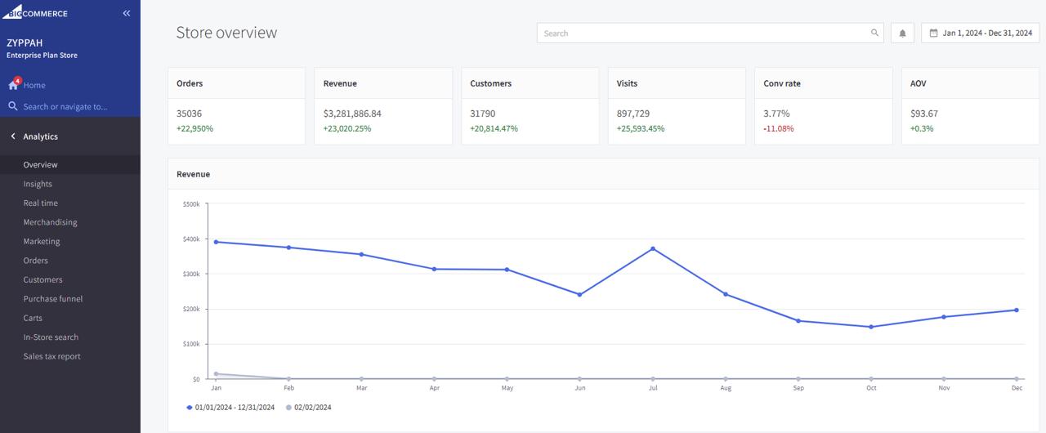Image resolution: width=1046 pixels, height=433 pixels.
Task: Select the Revenue summary card
Action: click(383, 106)
